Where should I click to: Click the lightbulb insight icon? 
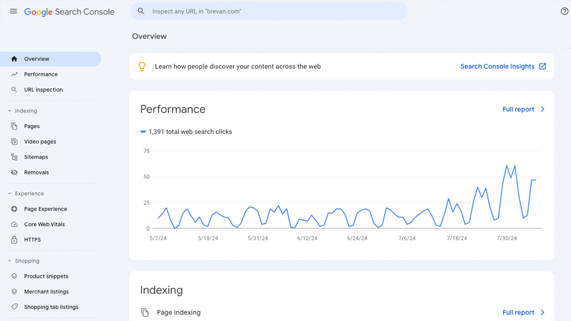coord(142,66)
